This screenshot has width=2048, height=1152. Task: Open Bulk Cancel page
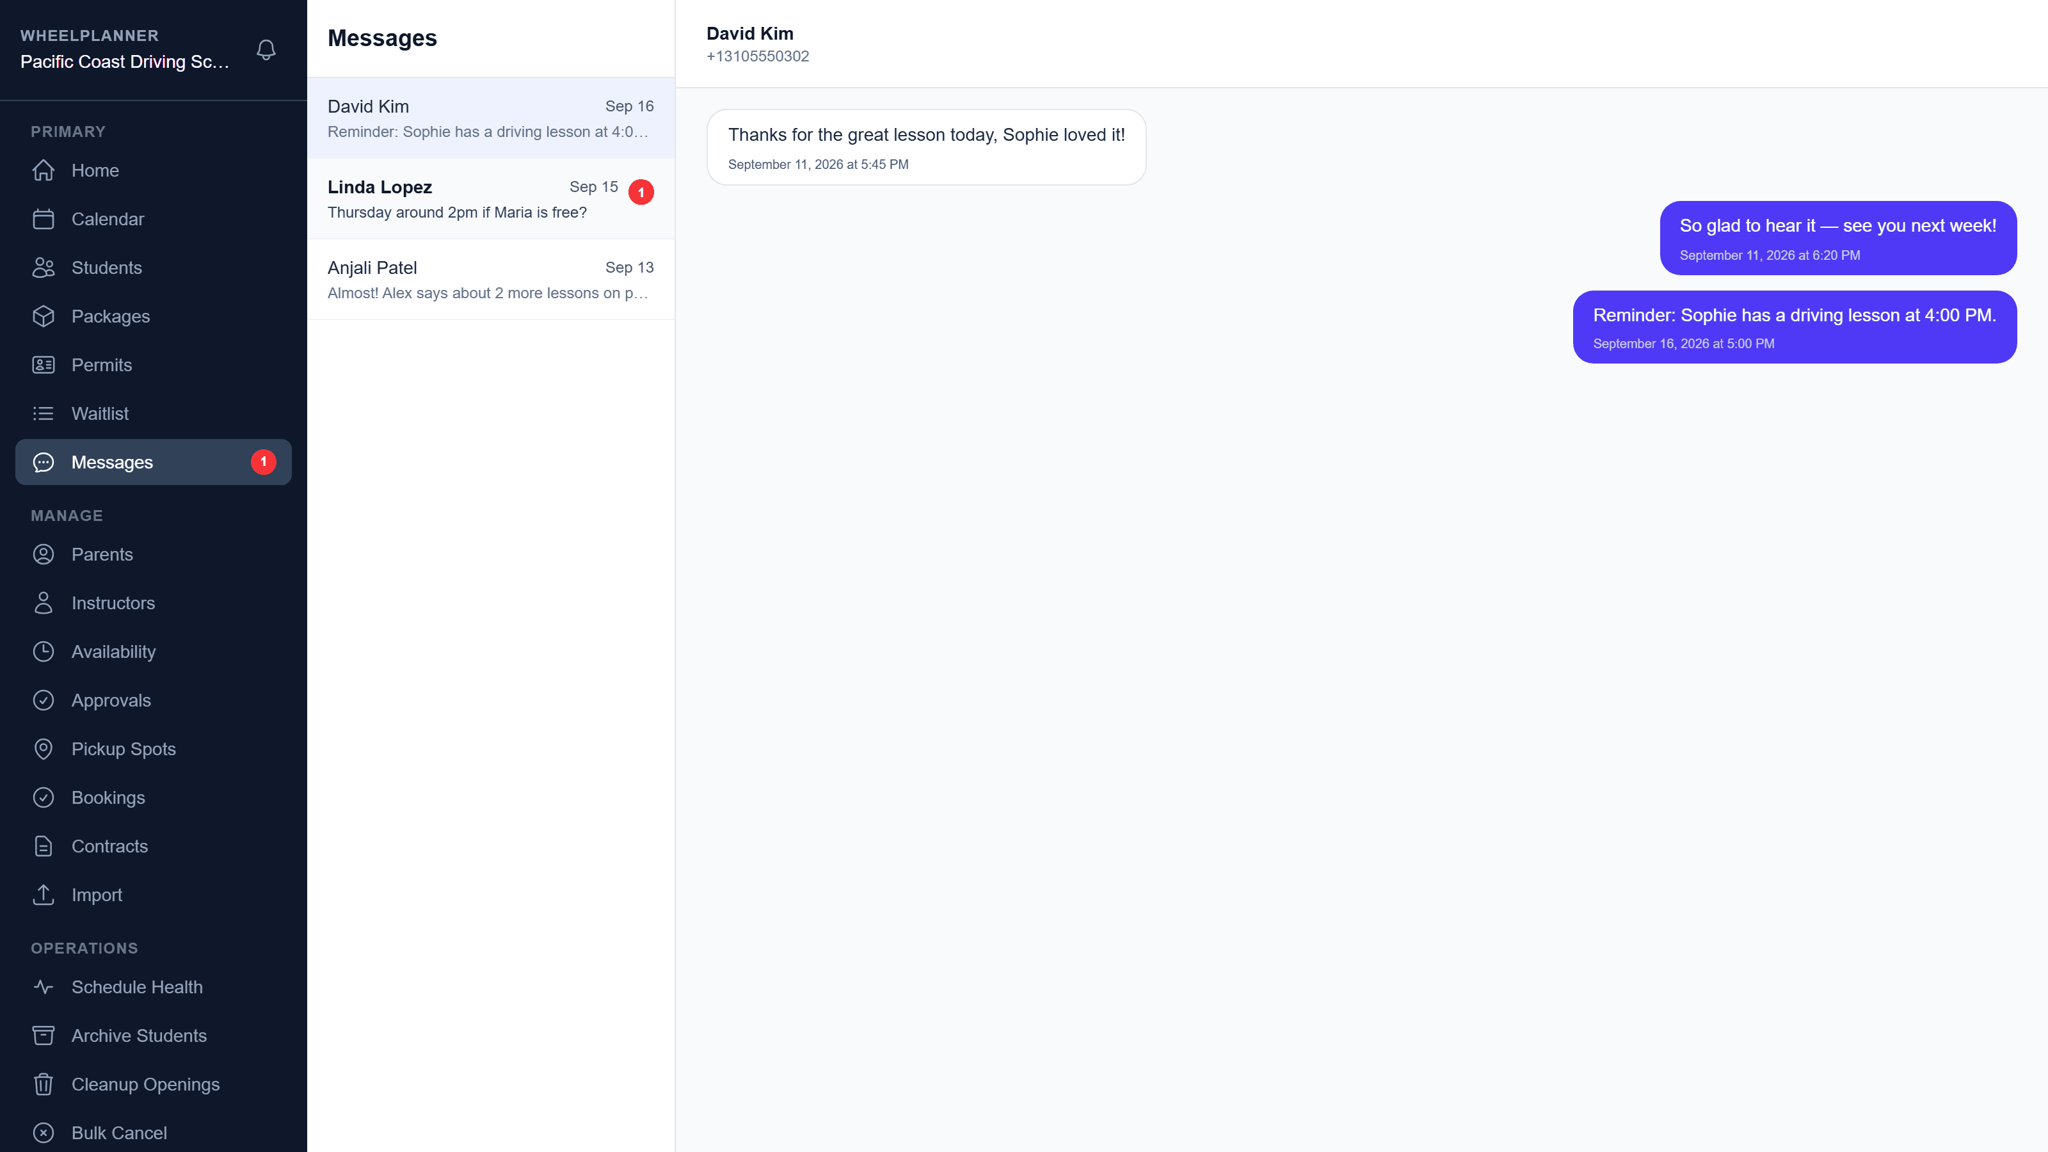tap(154, 1133)
